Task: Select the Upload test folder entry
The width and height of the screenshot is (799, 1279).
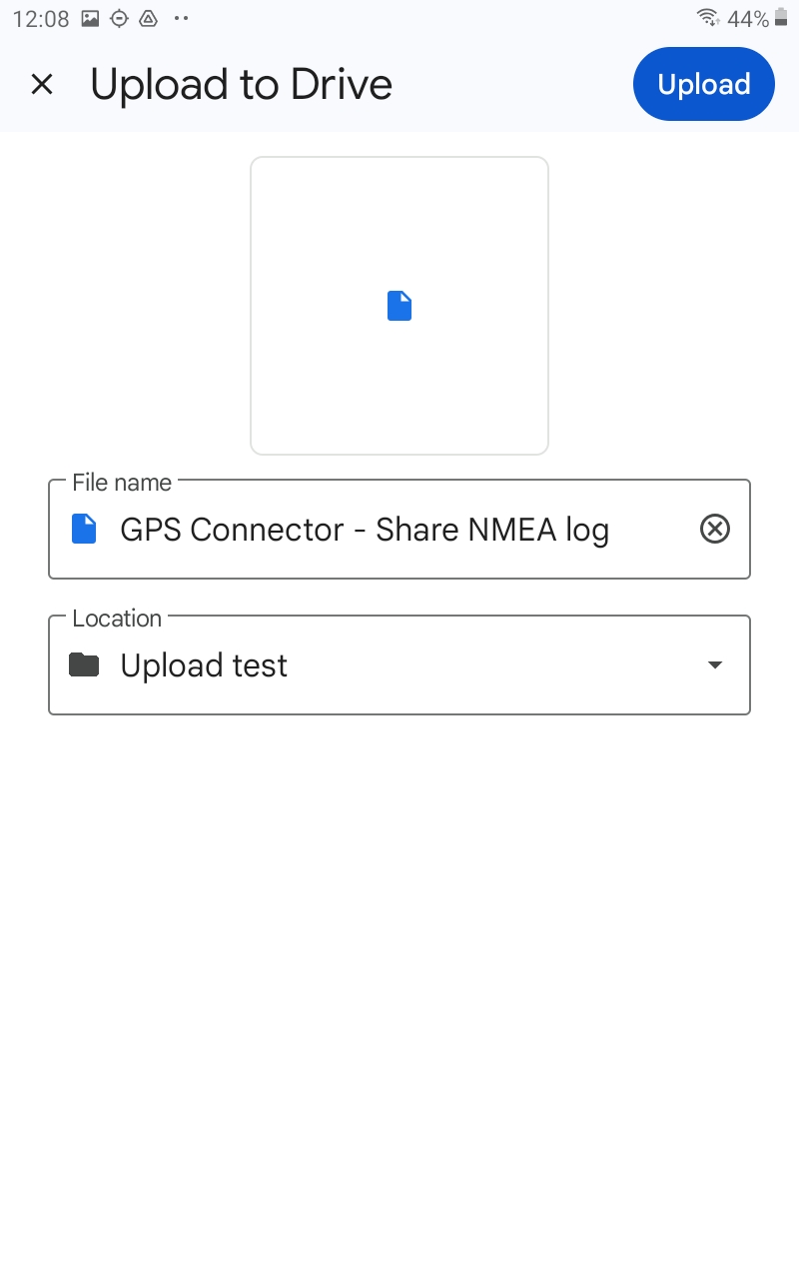Action: click(204, 663)
